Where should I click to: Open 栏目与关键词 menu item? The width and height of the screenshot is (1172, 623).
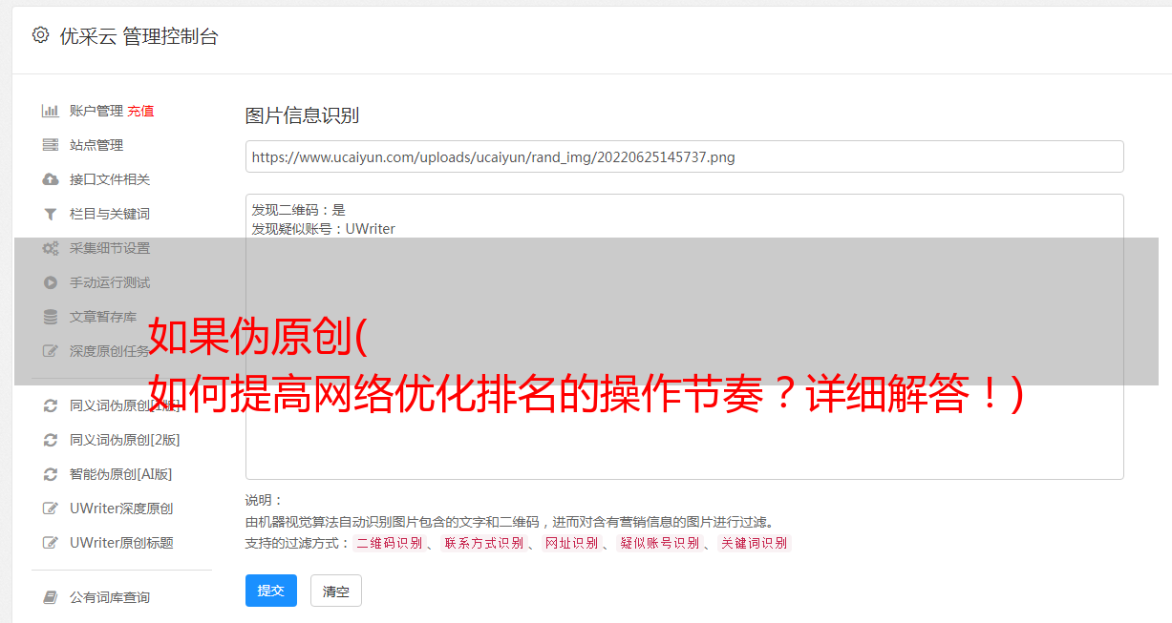coord(110,214)
